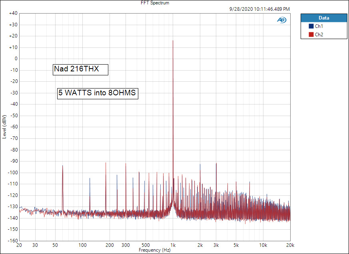349x254 pixels.
Task: Click the 1k x-axis tick label
Action: tap(173, 245)
